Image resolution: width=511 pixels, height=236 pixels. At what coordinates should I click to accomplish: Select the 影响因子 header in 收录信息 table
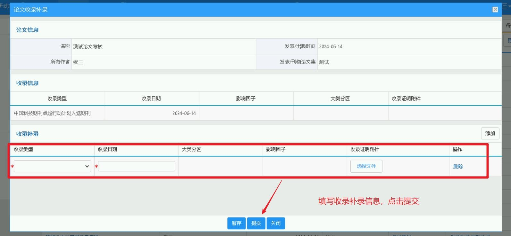click(x=246, y=98)
